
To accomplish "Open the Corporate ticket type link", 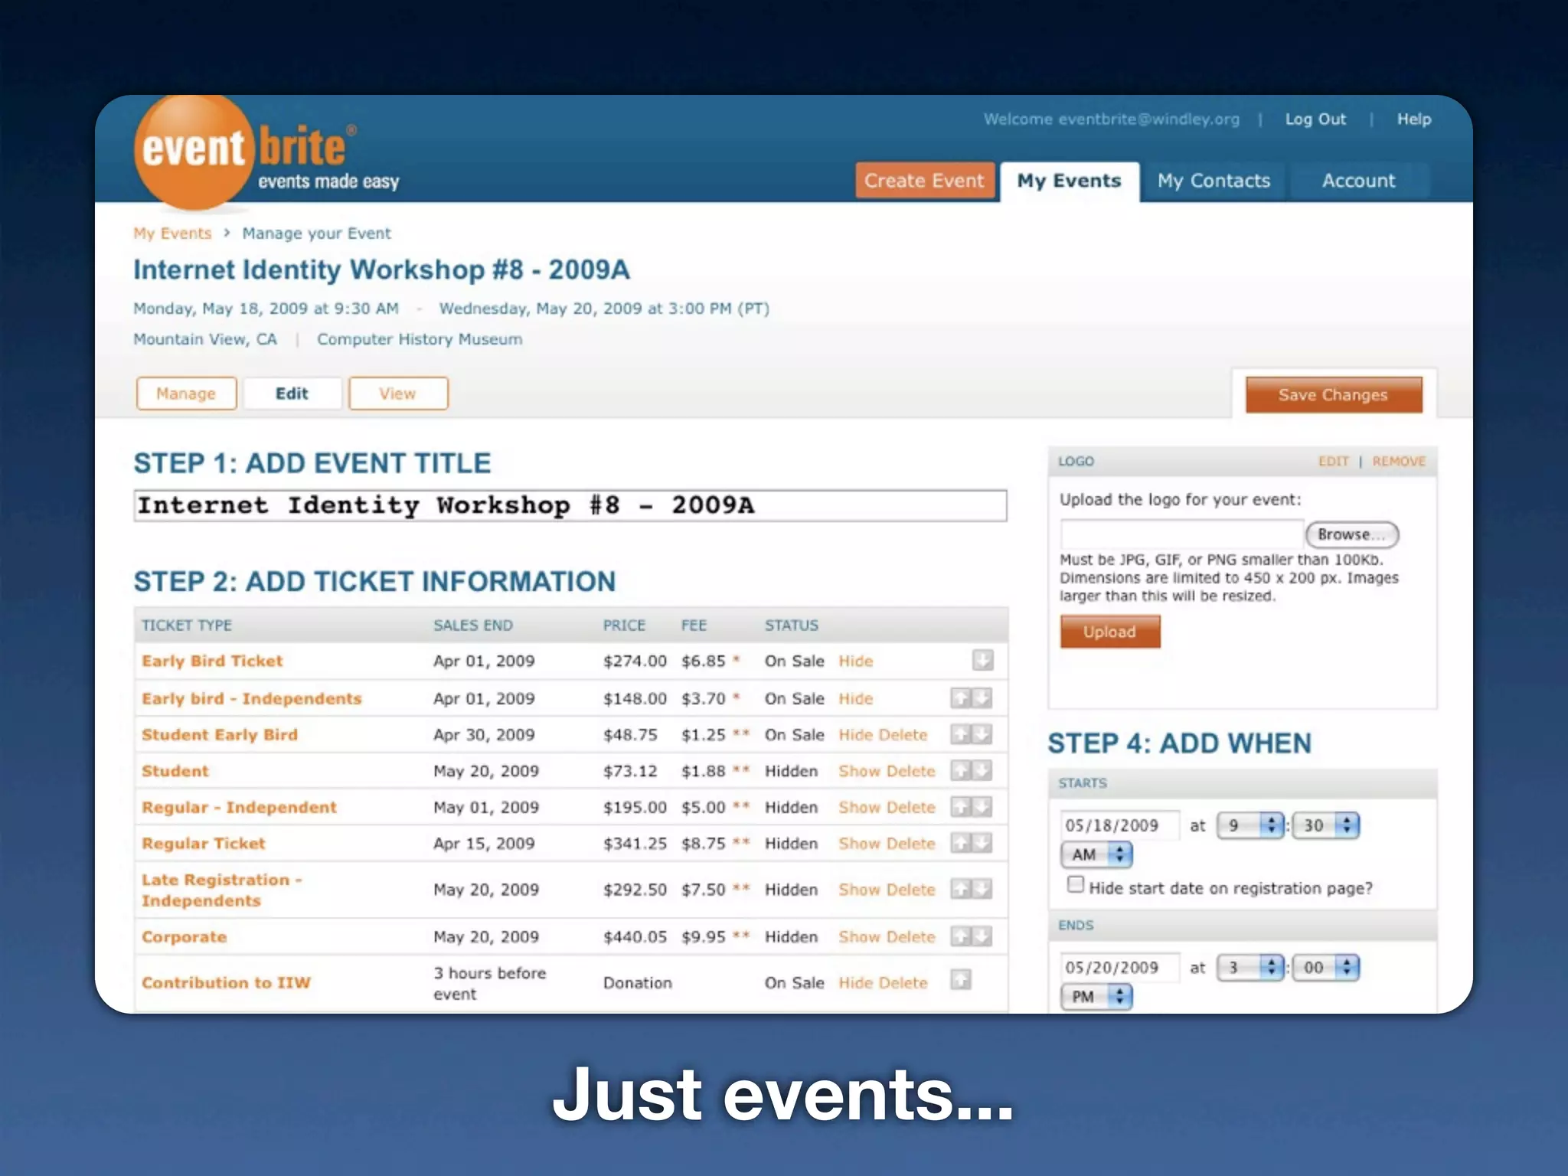I will [x=185, y=937].
